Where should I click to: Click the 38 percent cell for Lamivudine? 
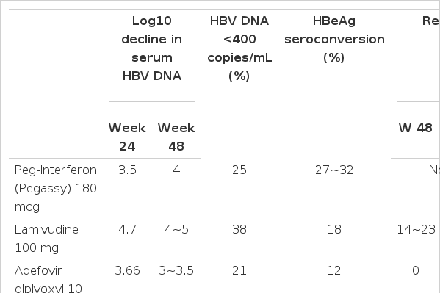[239, 230]
